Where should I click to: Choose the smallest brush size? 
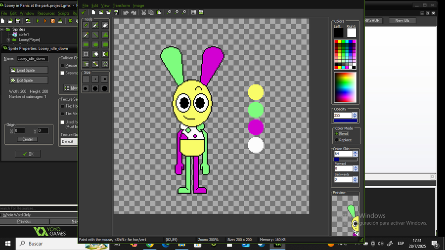coord(86,79)
